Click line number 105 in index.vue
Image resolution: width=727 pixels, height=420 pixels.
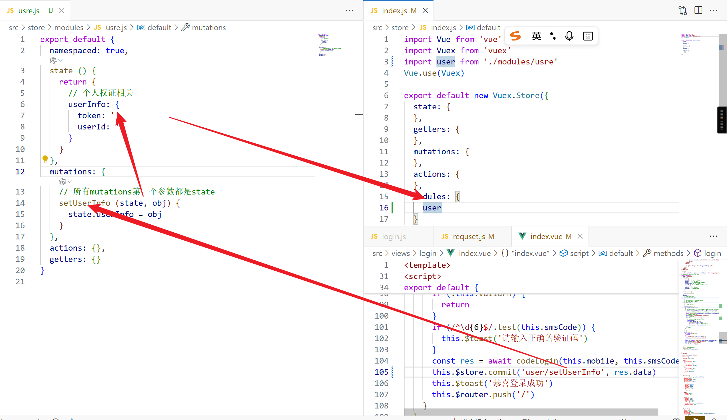tap(382, 372)
